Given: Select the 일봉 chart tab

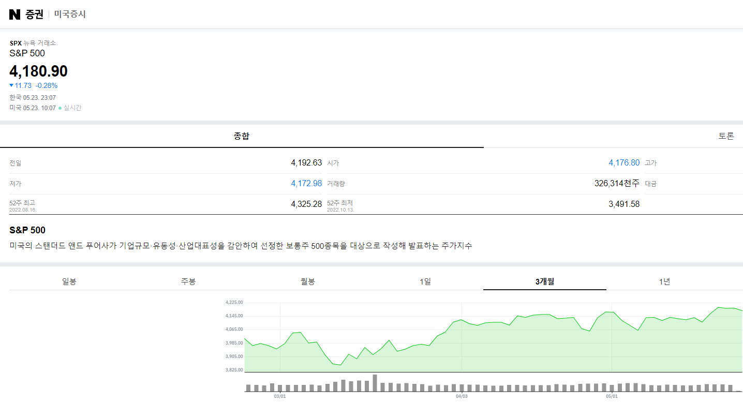Looking at the screenshot, I should (69, 281).
